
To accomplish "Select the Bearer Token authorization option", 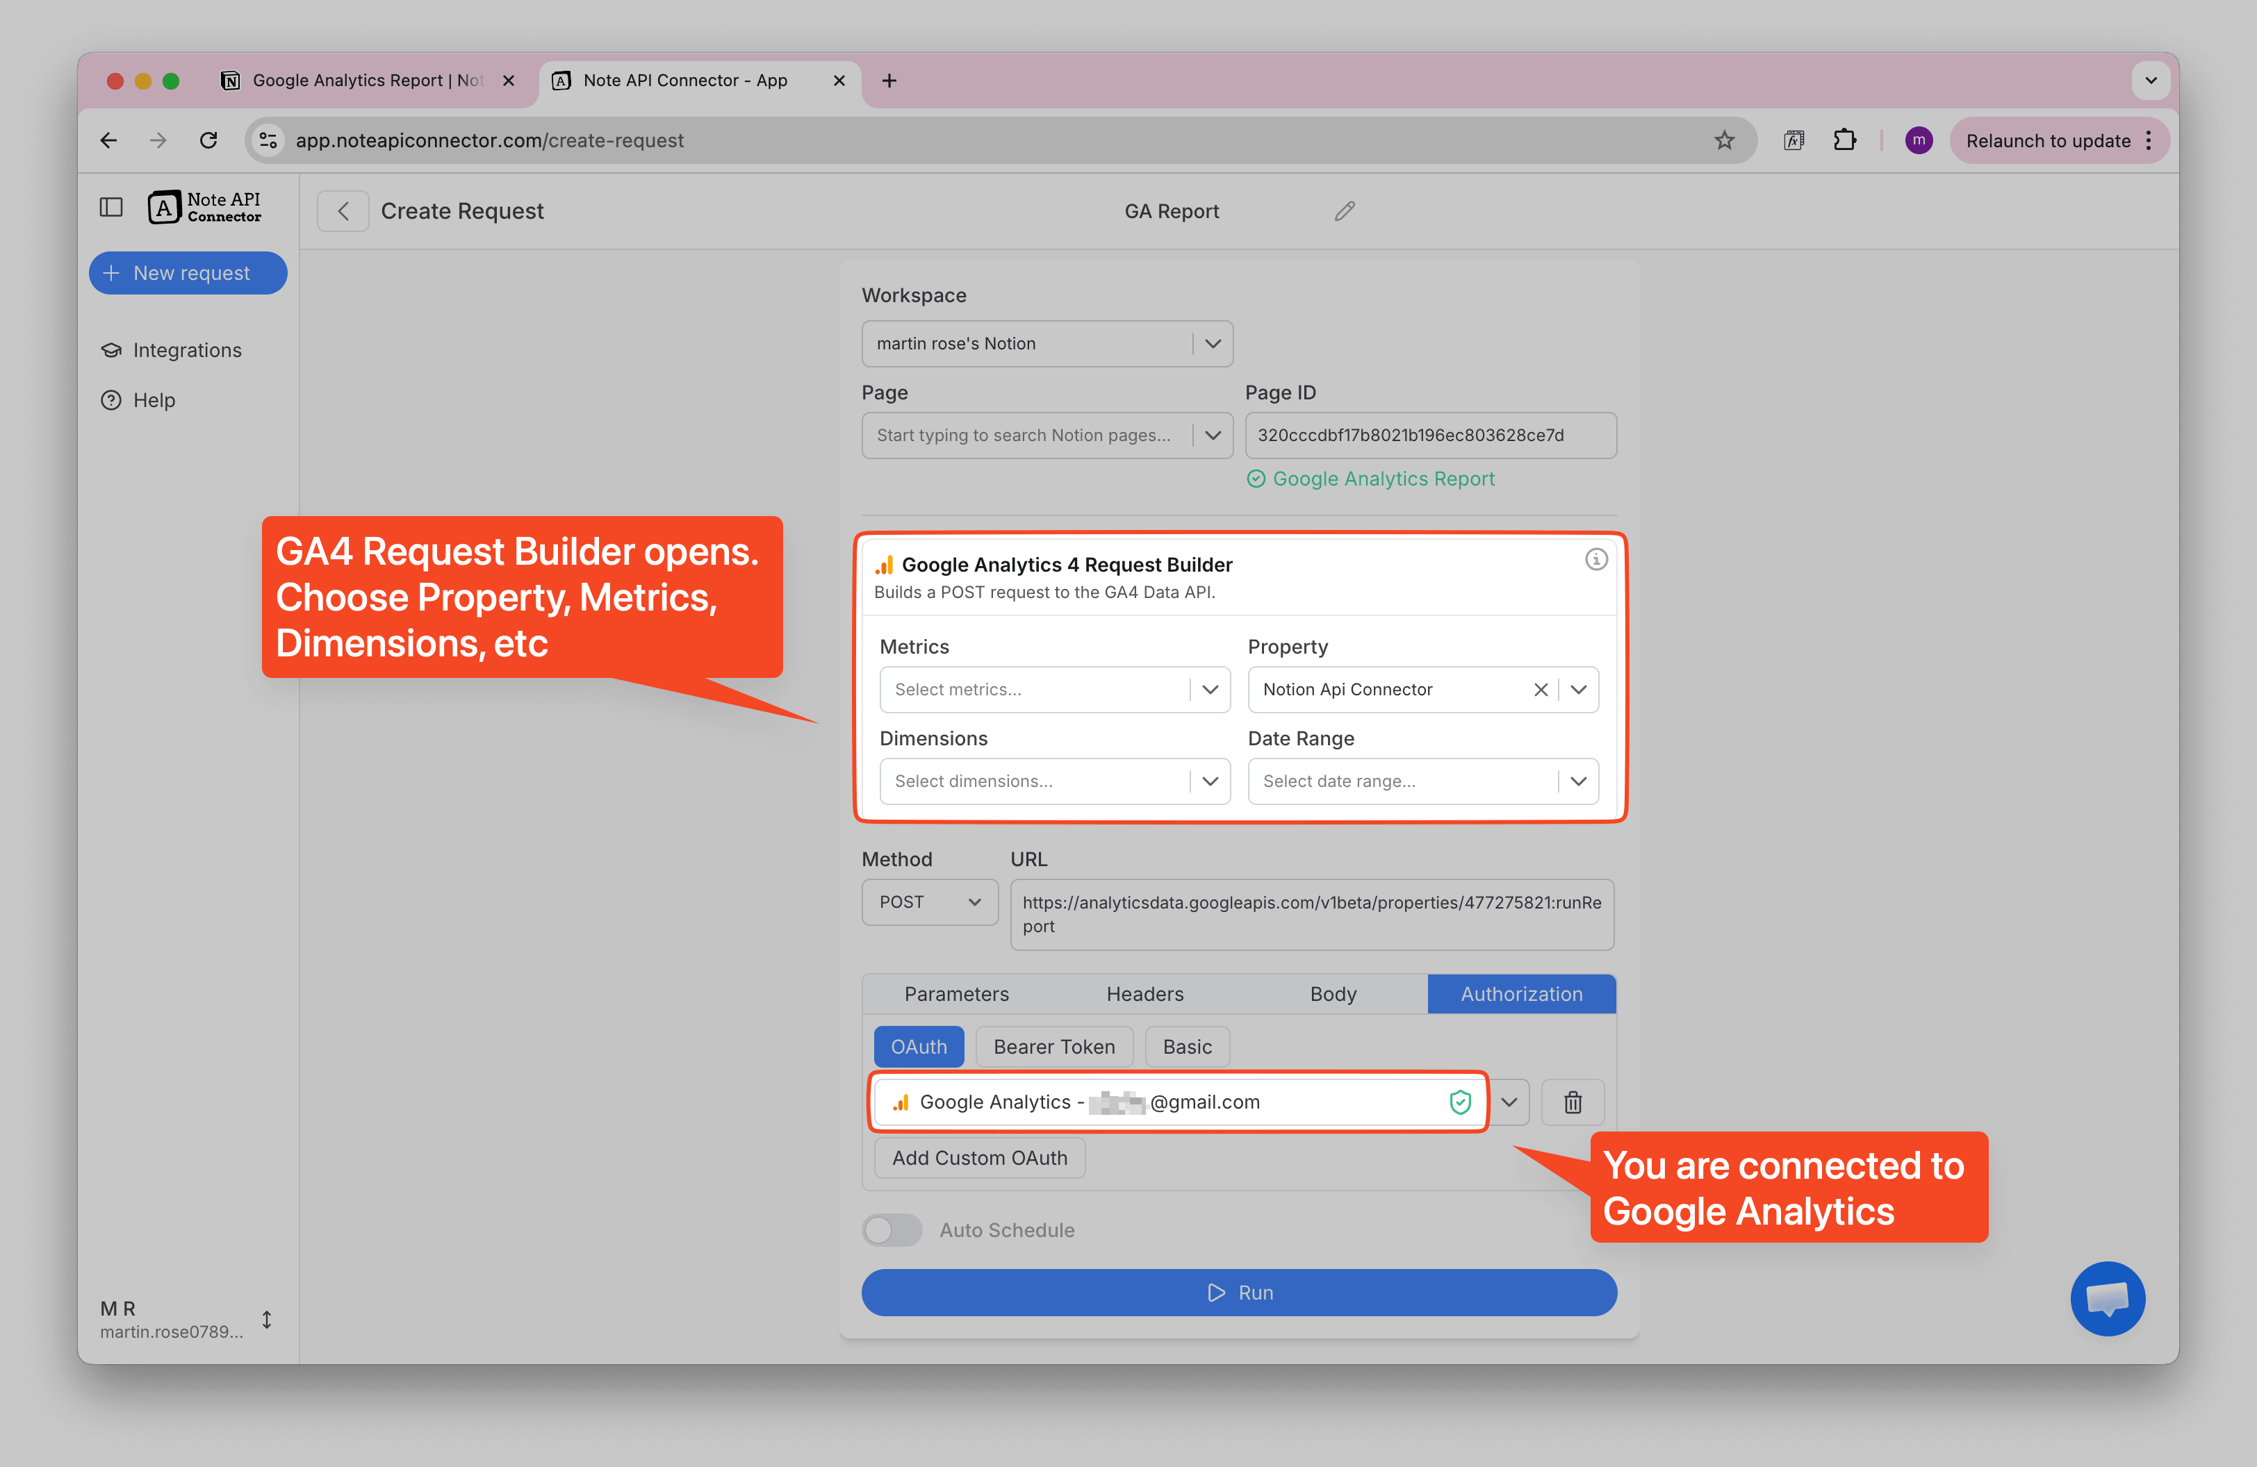I will pyautogui.click(x=1053, y=1046).
